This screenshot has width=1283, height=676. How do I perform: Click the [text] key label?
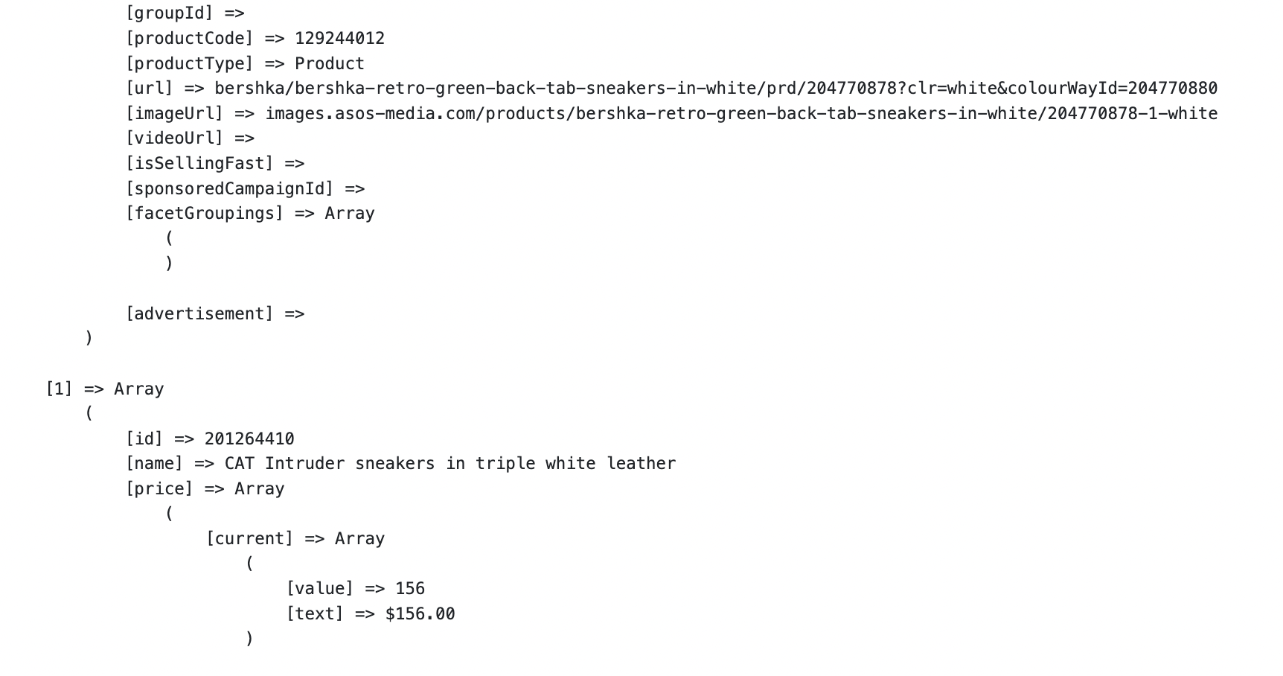click(315, 614)
